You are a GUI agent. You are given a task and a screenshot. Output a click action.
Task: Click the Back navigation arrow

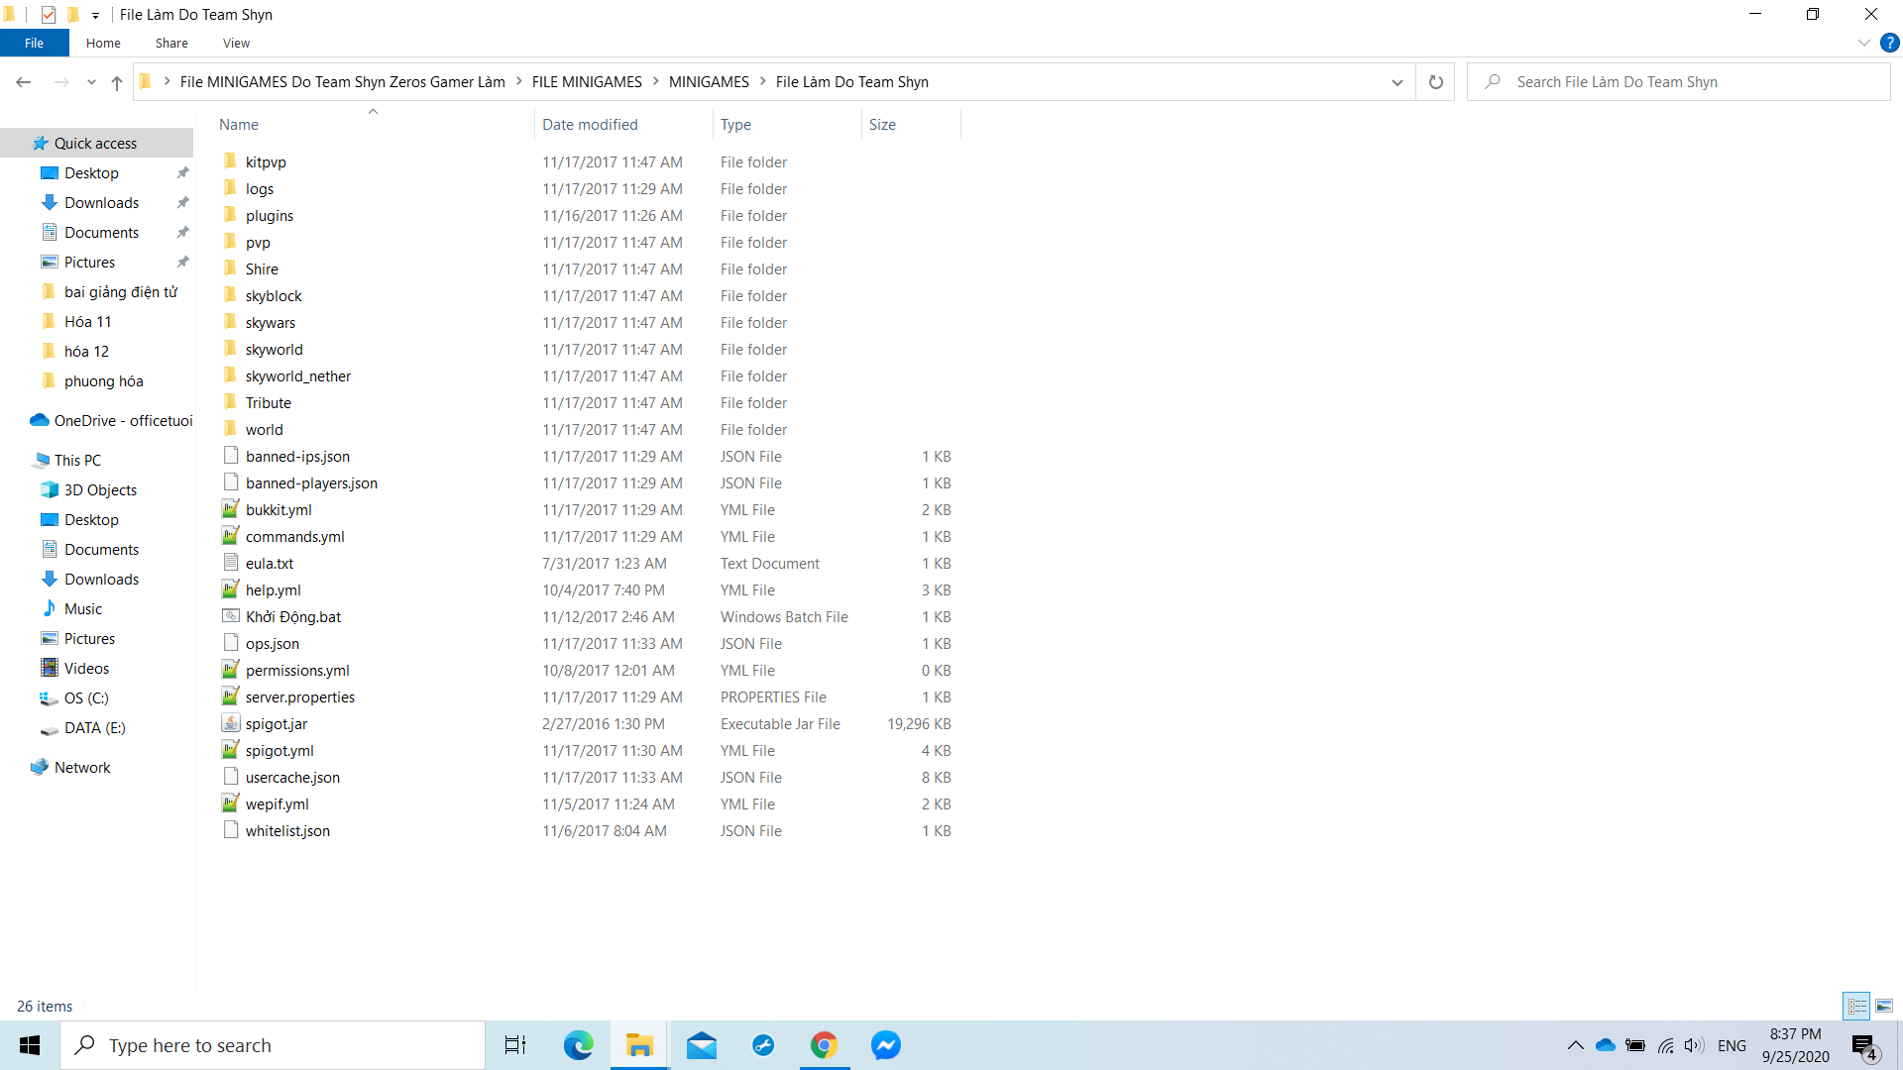pos(24,82)
